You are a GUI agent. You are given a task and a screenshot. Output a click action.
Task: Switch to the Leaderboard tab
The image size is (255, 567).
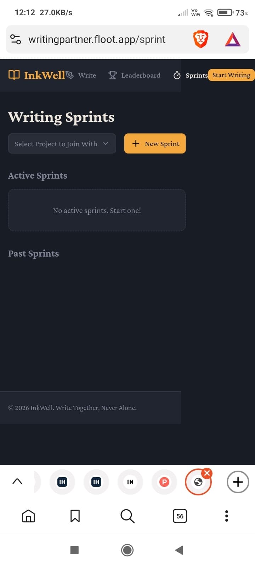point(141,75)
